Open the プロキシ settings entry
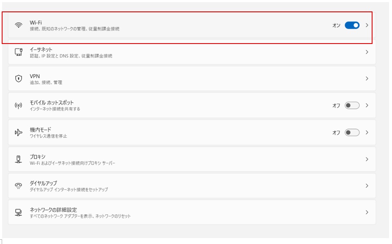392x244 pixels. coord(192,159)
